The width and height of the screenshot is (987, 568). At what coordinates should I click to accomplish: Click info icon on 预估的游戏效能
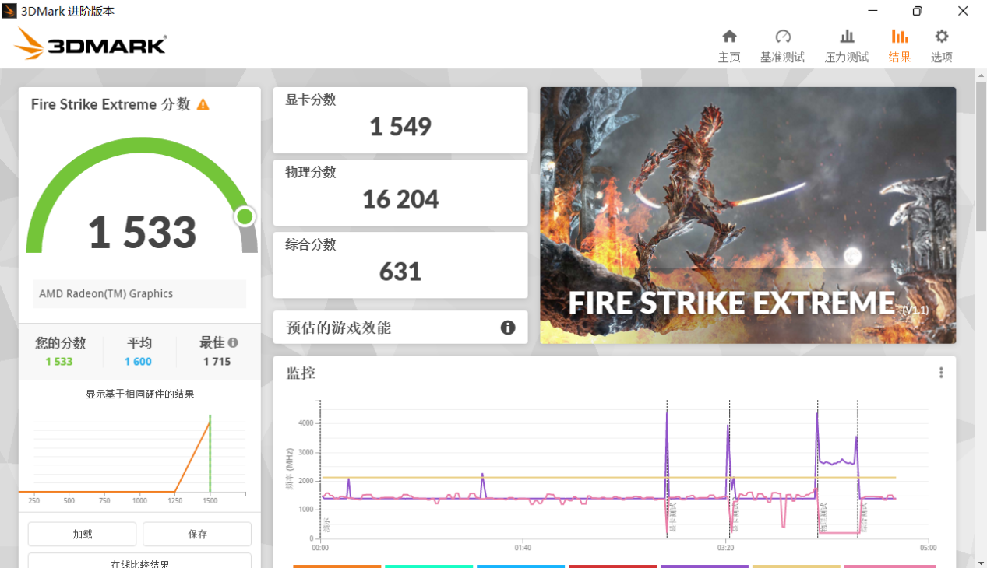(508, 328)
